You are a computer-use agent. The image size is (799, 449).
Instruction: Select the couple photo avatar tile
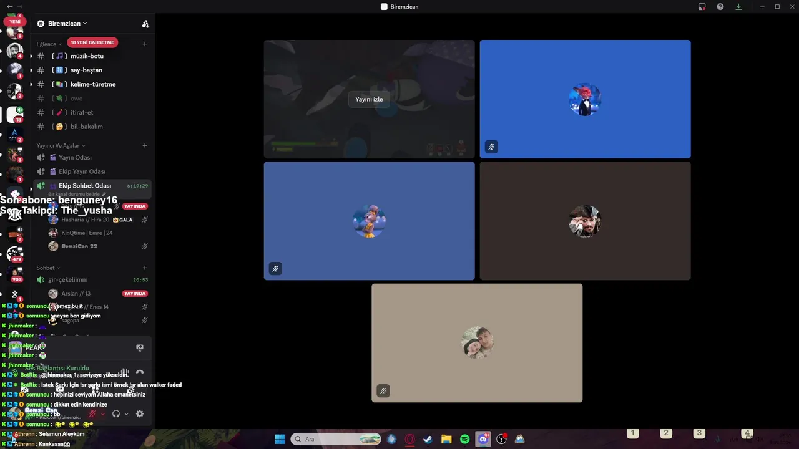point(477,343)
